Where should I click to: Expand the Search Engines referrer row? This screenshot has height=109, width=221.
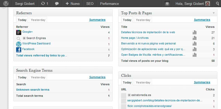pyautogui.click(x=24, y=38)
